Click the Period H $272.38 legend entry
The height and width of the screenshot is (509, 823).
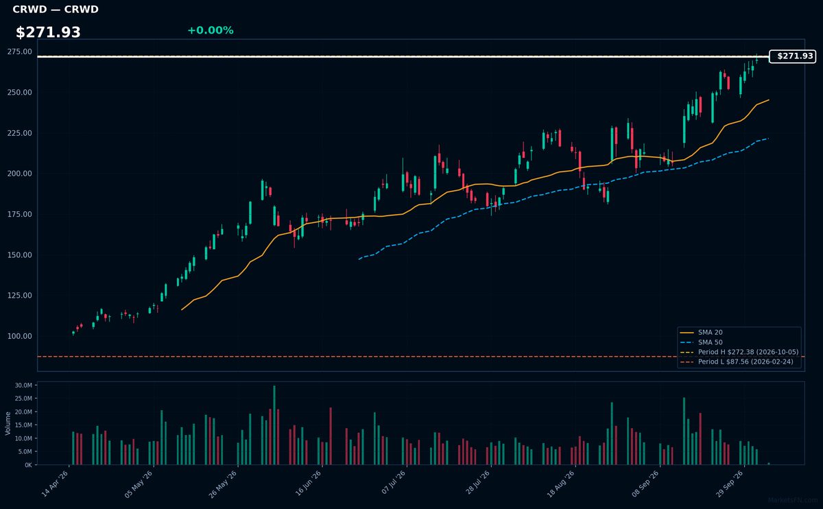click(739, 352)
